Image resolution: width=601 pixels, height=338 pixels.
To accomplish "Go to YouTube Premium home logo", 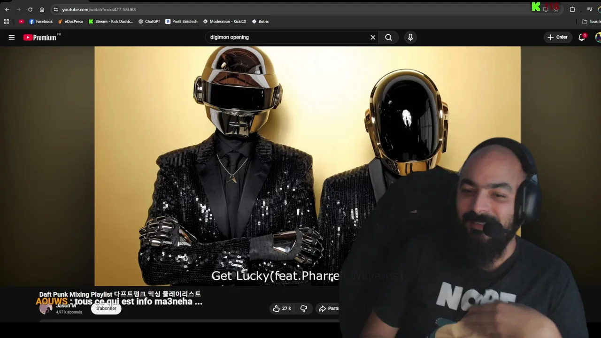I will click(x=41, y=38).
